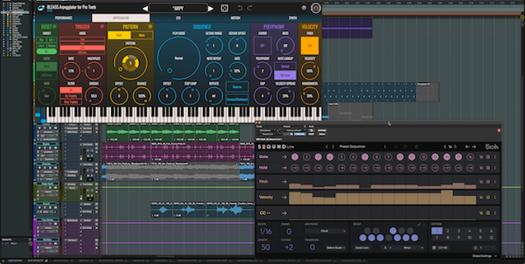Viewport: 525px width, 264px height.
Task: Change Pitch lane play direction arrow
Action: [x=284, y=182]
